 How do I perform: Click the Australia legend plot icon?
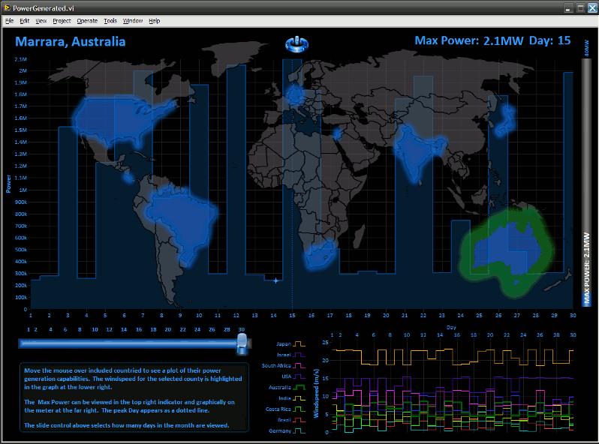point(299,388)
